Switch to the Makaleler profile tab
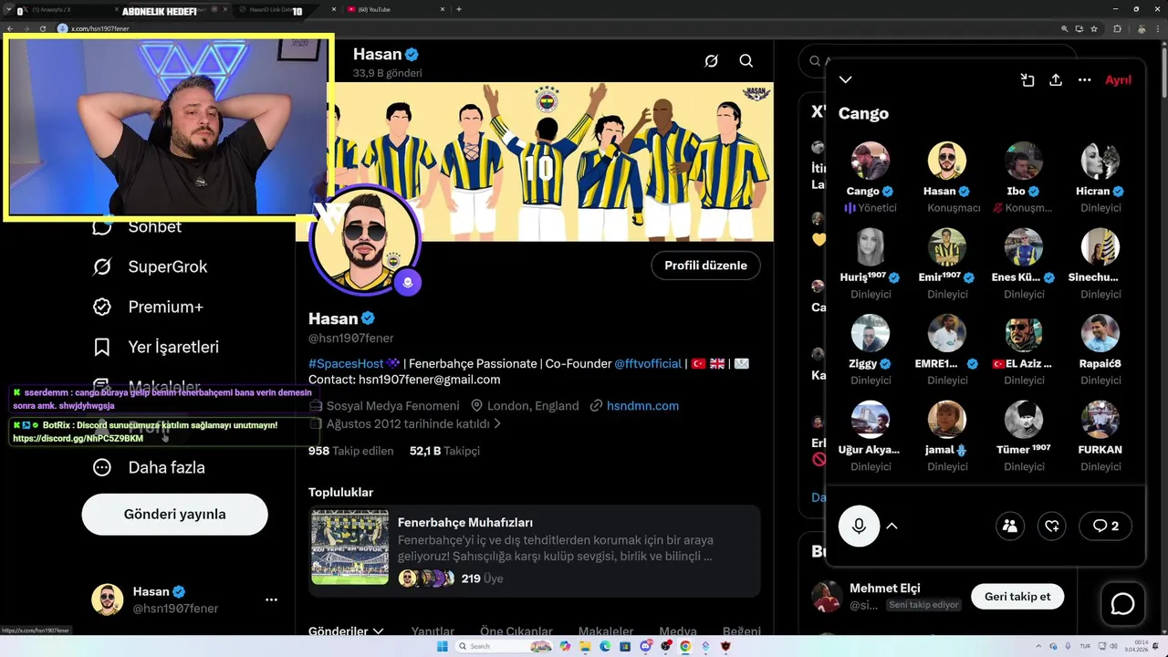Viewport: 1168px width, 657px height. [606, 631]
